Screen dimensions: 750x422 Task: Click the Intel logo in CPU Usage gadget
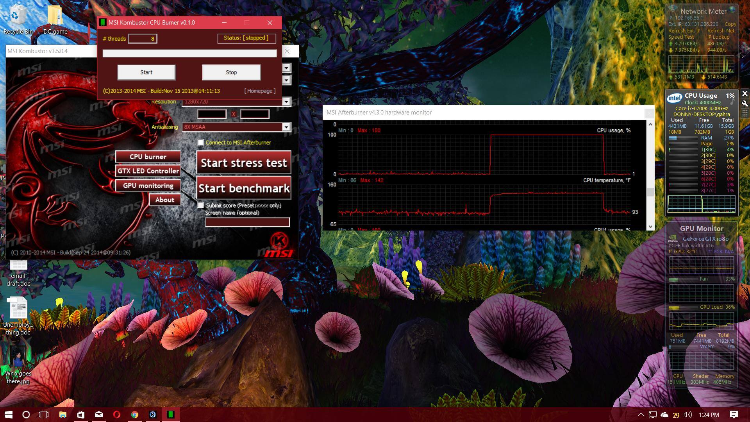coord(675,98)
